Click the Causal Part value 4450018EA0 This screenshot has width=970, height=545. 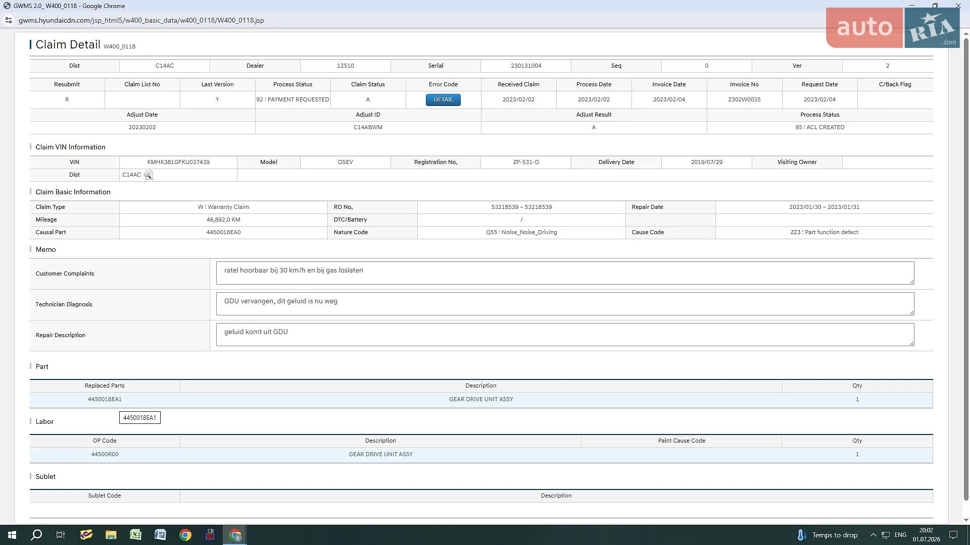pyautogui.click(x=223, y=233)
